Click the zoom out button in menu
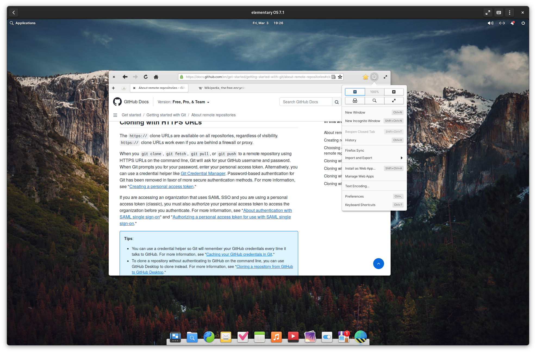The width and height of the screenshot is (536, 353). tap(355, 92)
